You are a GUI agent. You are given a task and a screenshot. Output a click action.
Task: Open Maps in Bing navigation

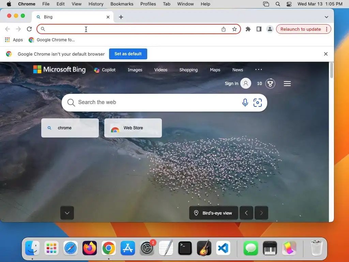pos(215,70)
